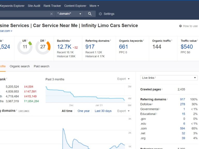Click info icon next to Organic traffic

[x=172, y=40]
